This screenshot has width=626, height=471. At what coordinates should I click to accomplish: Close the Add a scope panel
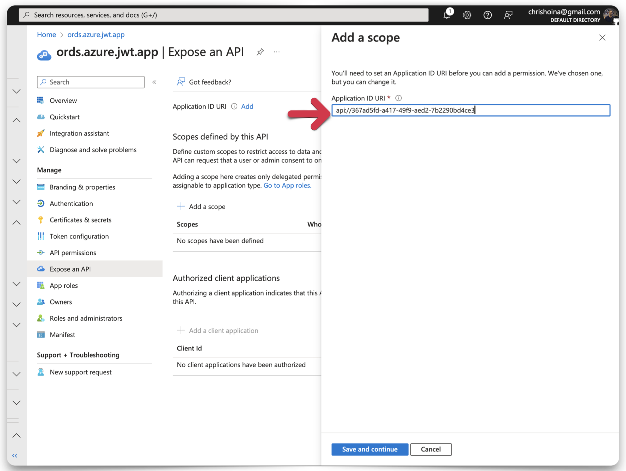[602, 38]
